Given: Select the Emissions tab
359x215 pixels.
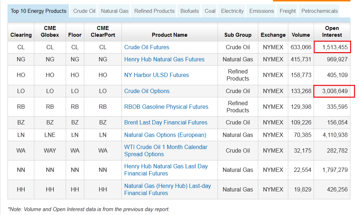Looking at the screenshot, I should pyautogui.click(x=261, y=11).
